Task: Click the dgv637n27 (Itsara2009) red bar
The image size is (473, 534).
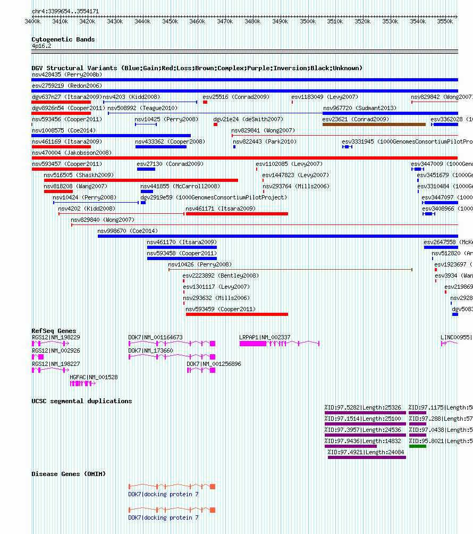Action: [x=61, y=102]
